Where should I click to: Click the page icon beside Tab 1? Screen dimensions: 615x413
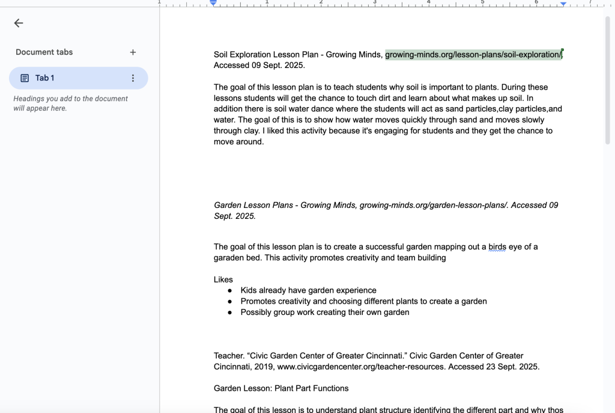[25, 78]
